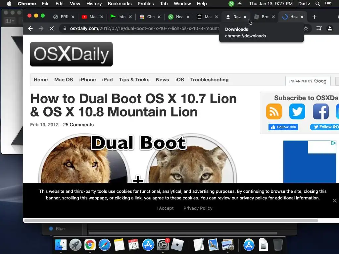Bookmark this page with the star icon
This screenshot has width=339, height=254.
[306, 28]
